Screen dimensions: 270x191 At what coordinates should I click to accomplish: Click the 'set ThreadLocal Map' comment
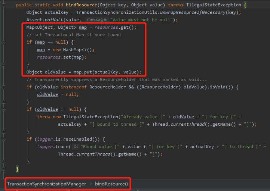(73, 35)
